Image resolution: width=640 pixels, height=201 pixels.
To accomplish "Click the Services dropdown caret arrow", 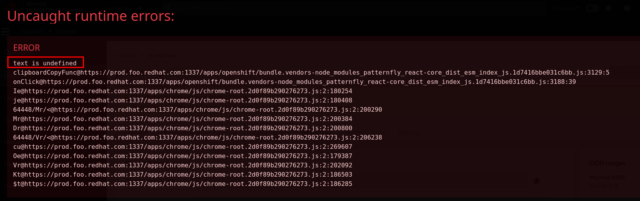I will [140, 8].
